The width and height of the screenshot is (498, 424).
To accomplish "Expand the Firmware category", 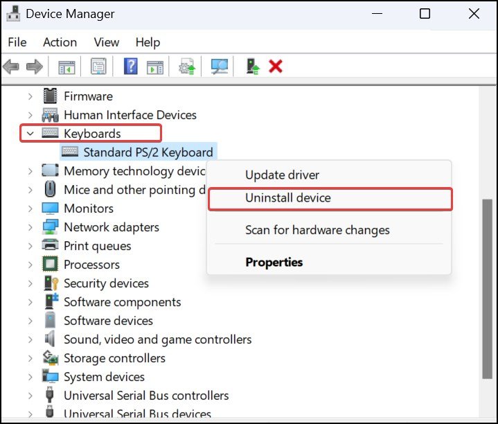I will click(30, 96).
